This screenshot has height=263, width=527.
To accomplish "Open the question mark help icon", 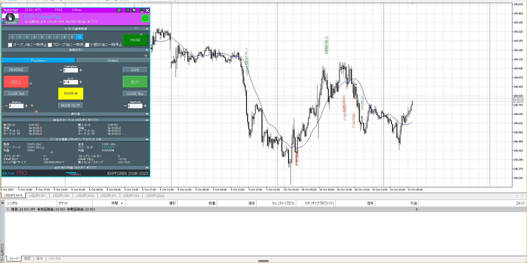I will pyautogui.click(x=127, y=10).
